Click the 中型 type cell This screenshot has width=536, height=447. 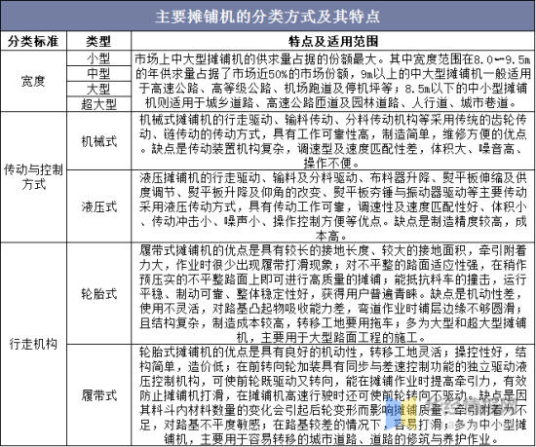98,73
